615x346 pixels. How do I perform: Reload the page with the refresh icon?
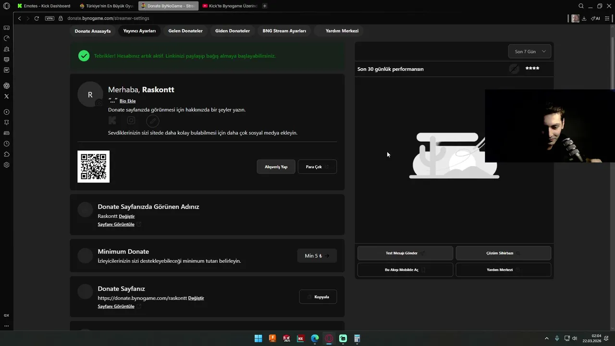tap(37, 18)
